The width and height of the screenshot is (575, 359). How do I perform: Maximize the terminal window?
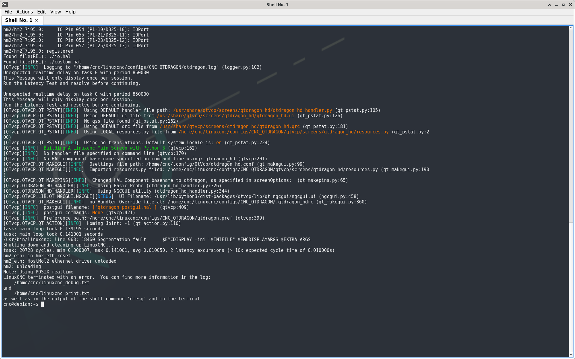click(563, 4)
